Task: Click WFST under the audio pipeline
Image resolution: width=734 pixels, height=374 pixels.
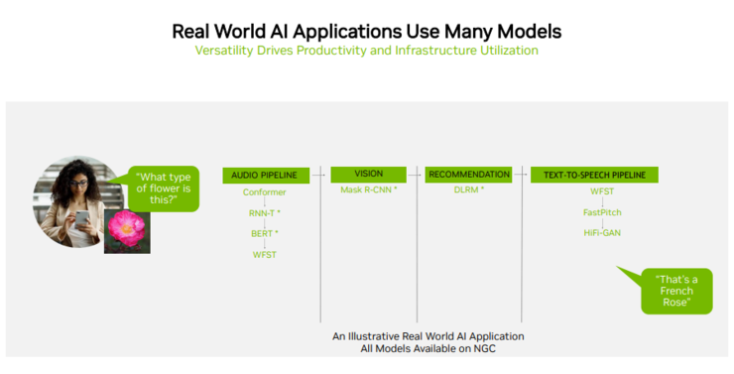Action: pyautogui.click(x=265, y=255)
